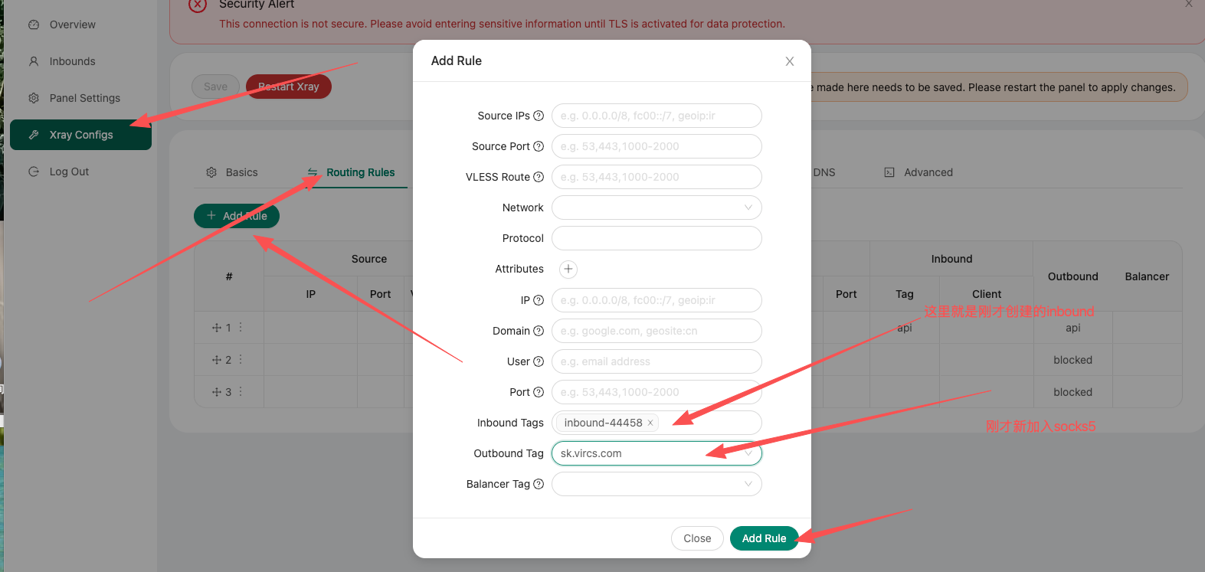Open Panel Settings in the sidebar
Screen dimensions: 1205x572
pos(84,98)
